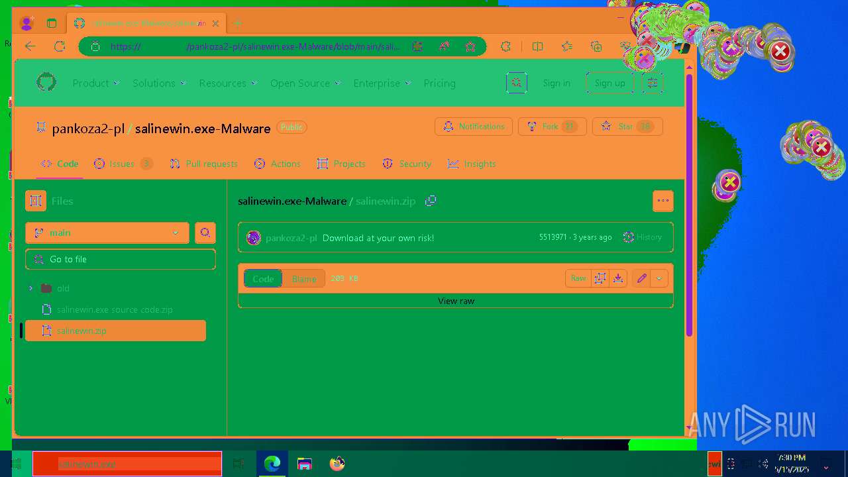Expand the Resources menu
The height and width of the screenshot is (477, 848).
click(229, 83)
